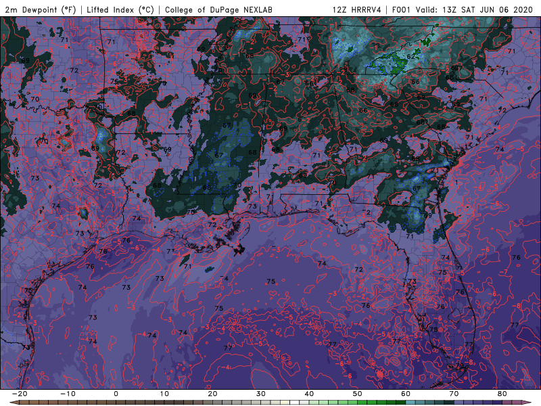Click the "12Z HRRRV4" model run label
The height and width of the screenshot is (406, 541).
coord(357,9)
